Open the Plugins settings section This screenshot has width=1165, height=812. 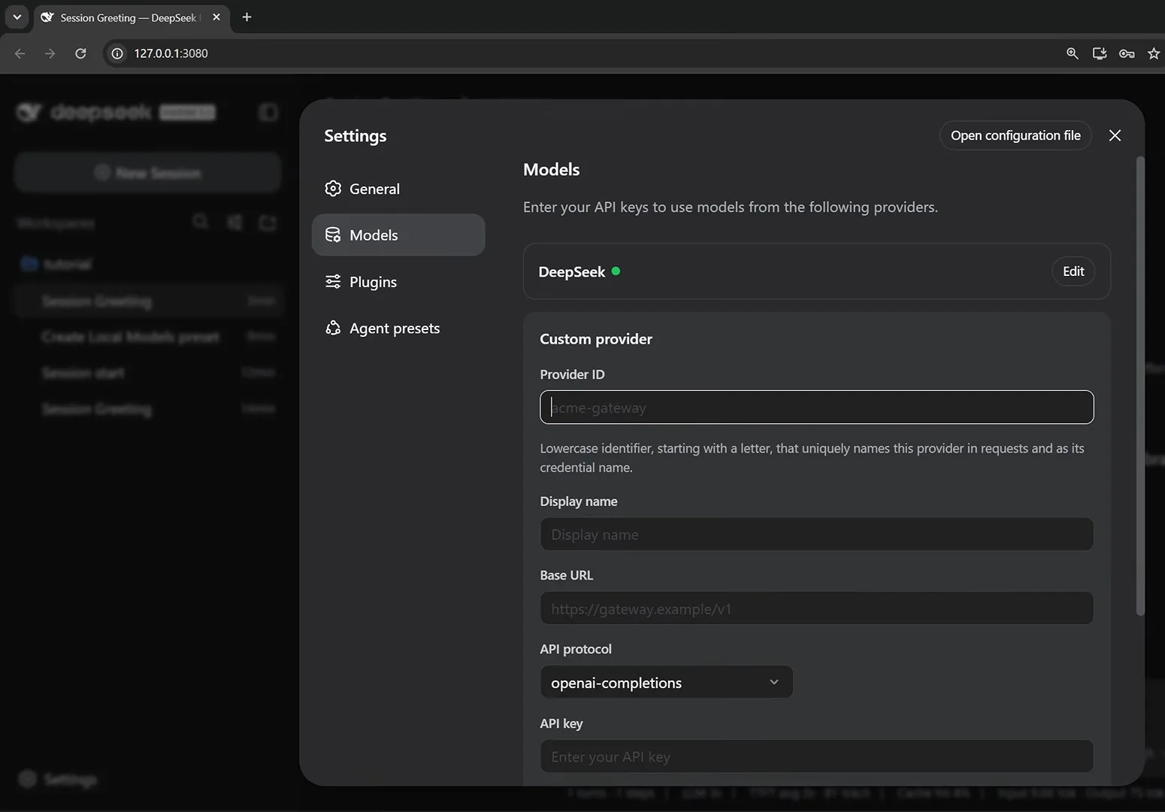click(x=398, y=281)
